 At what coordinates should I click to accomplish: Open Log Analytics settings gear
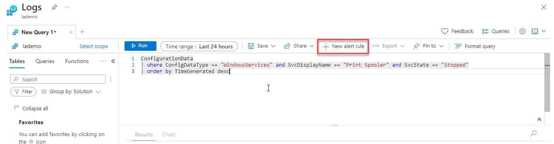click(x=523, y=31)
